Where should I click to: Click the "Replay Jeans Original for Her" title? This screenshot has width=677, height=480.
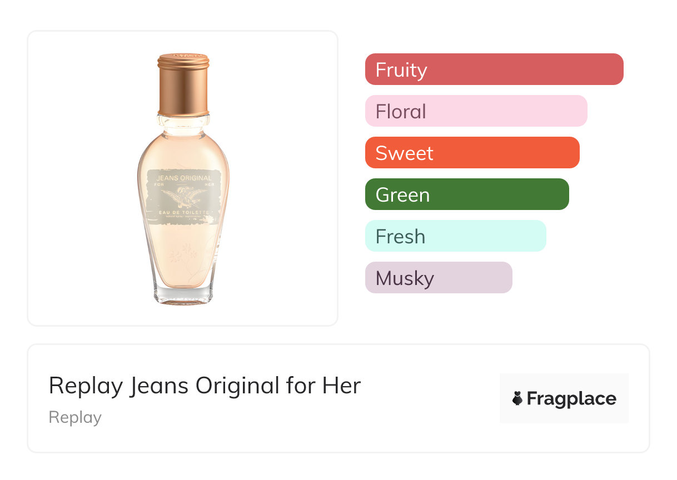tap(205, 386)
